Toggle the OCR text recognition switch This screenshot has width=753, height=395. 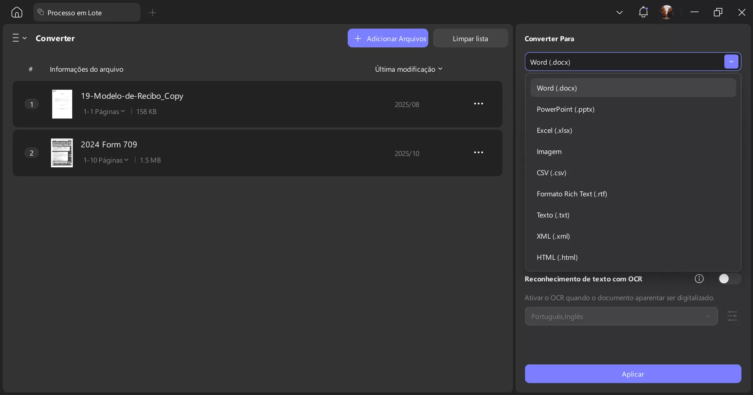pyautogui.click(x=729, y=279)
